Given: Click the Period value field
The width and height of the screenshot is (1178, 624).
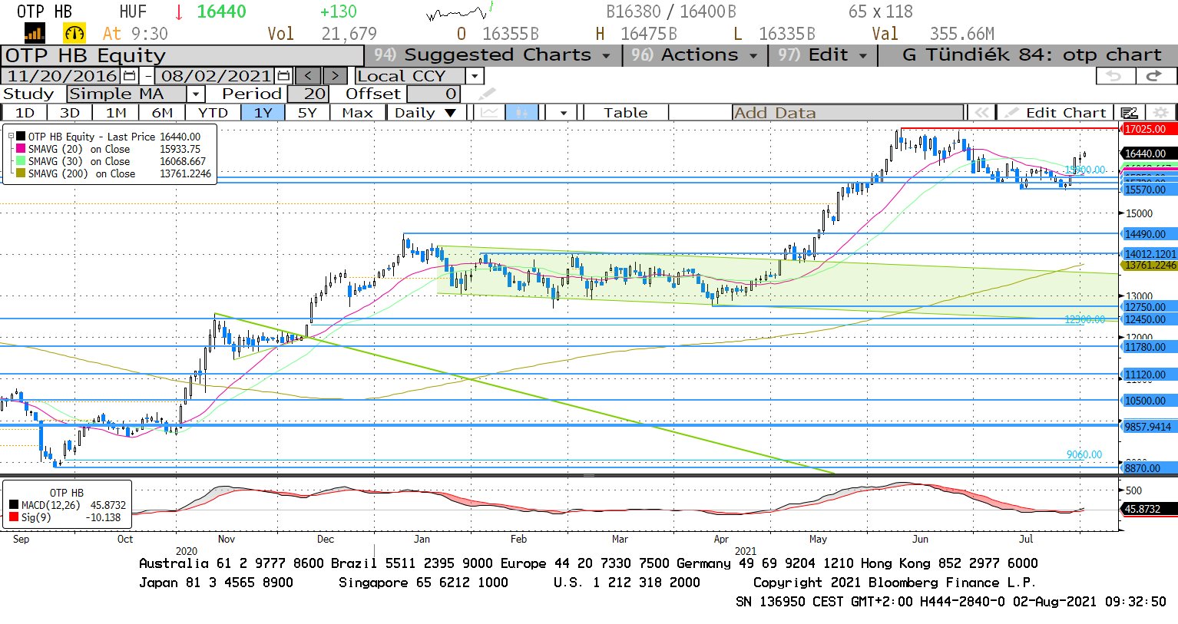Looking at the screenshot, I should (x=309, y=94).
